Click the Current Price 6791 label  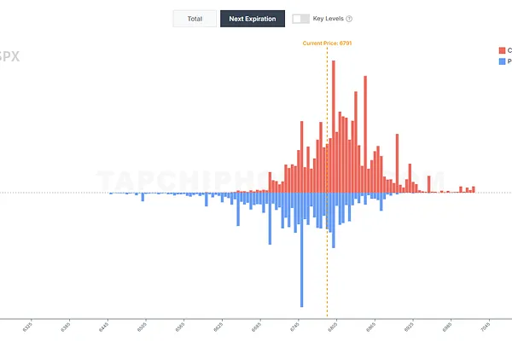[x=327, y=43]
